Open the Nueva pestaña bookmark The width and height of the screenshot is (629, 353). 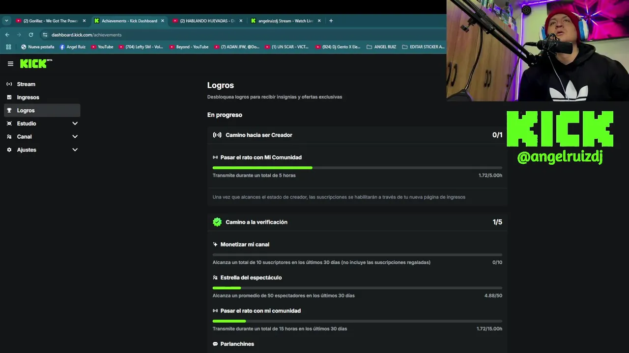(x=38, y=47)
